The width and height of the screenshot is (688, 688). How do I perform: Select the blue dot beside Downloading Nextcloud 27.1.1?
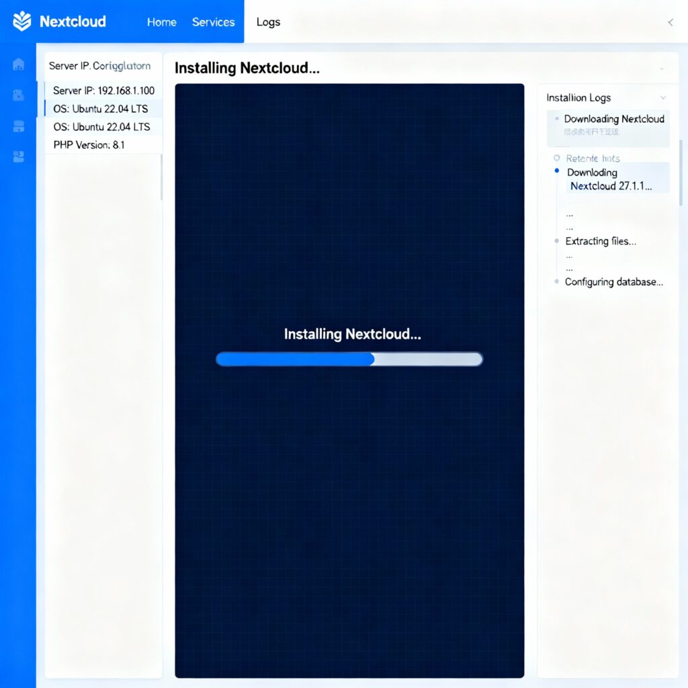[556, 171]
